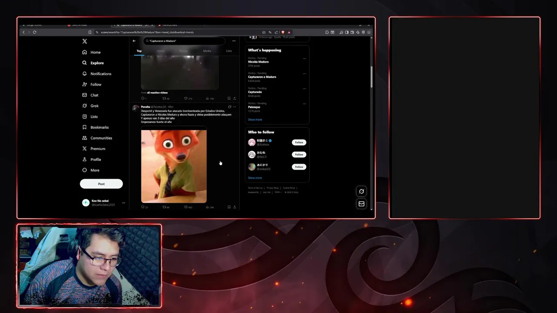This screenshot has height=313, width=557.
Task: Open the Explore page in the sidebar
Action: (x=93, y=63)
